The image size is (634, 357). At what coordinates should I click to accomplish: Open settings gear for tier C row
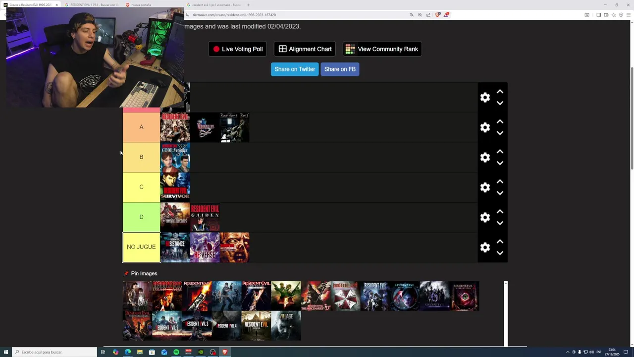click(x=485, y=187)
